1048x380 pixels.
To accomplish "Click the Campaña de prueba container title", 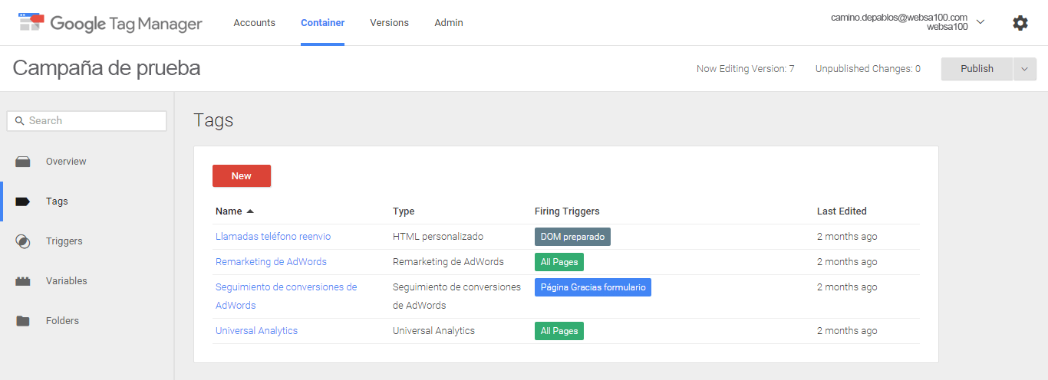I will pos(107,68).
